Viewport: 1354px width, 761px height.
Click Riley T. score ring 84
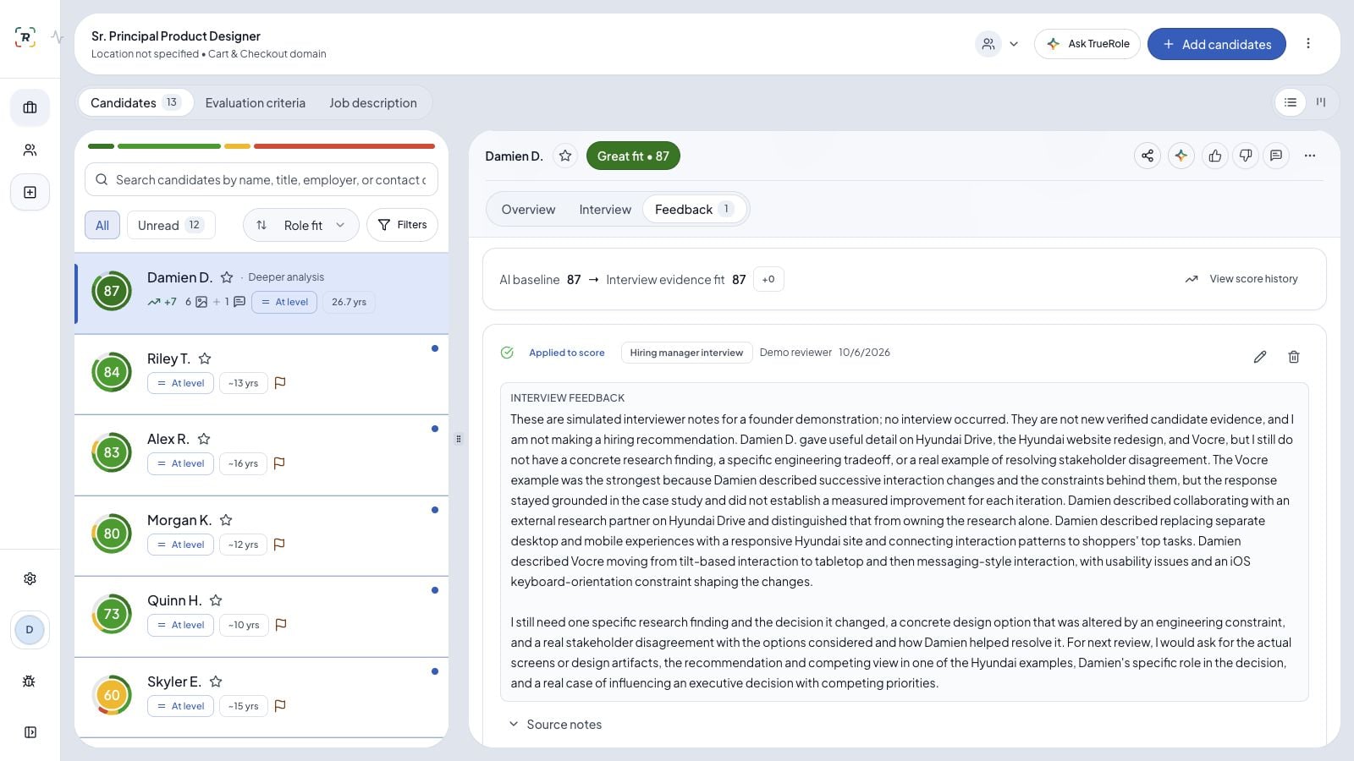coord(112,372)
